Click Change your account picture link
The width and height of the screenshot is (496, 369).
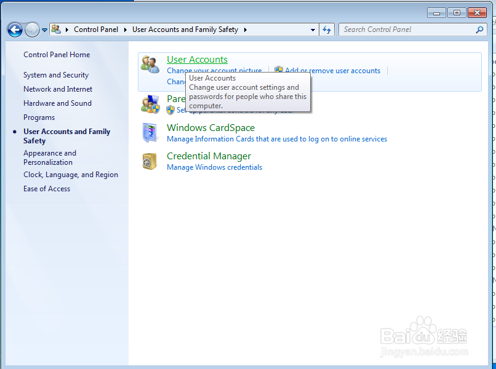(x=214, y=69)
